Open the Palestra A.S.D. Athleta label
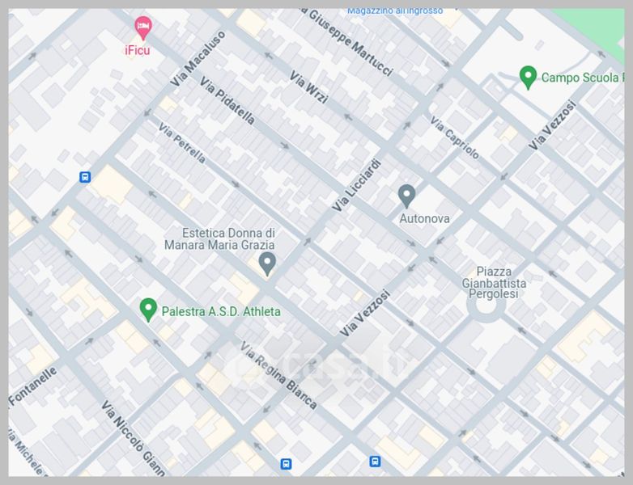 pyautogui.click(x=221, y=312)
